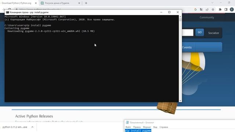Close the Рисунок дома в Pygame tab
Screen dimensions: 235x132
(x=79, y=3)
